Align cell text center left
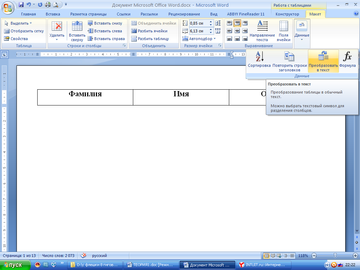The width and height of the screenshot is (360, 270). [229, 31]
